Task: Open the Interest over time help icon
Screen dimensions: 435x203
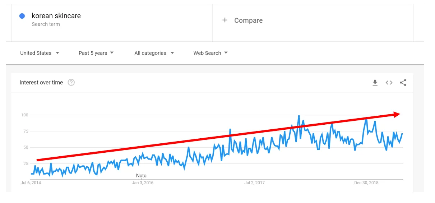Action: (x=71, y=82)
